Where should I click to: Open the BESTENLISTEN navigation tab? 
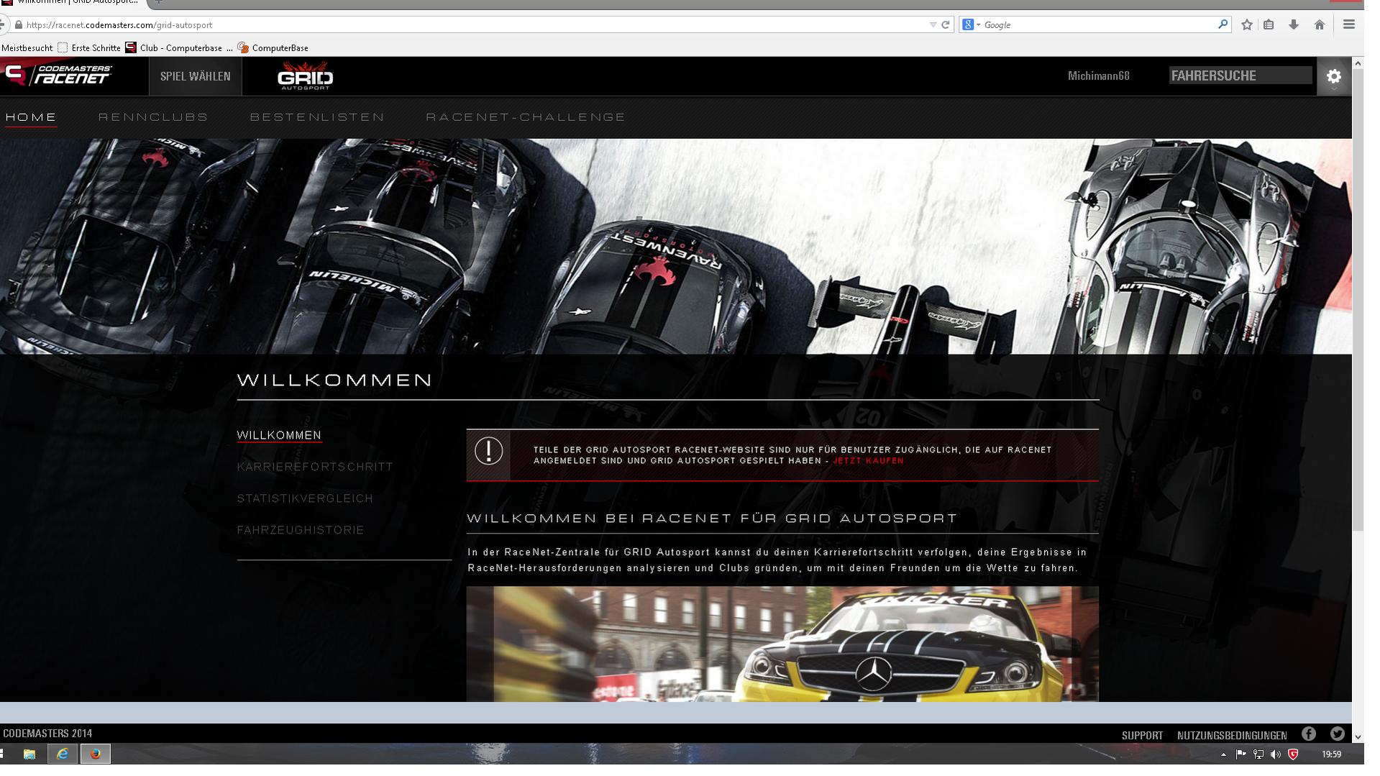tap(317, 117)
